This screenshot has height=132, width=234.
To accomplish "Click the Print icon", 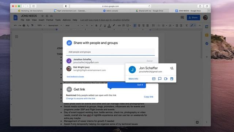I will 24,25.
